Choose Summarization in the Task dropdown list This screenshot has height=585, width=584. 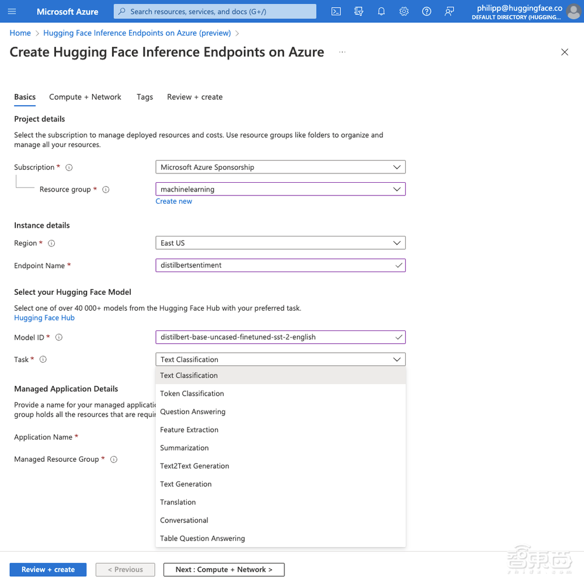coord(185,448)
